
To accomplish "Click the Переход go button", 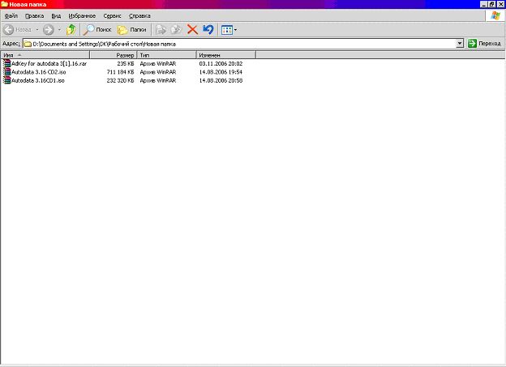I will (484, 43).
